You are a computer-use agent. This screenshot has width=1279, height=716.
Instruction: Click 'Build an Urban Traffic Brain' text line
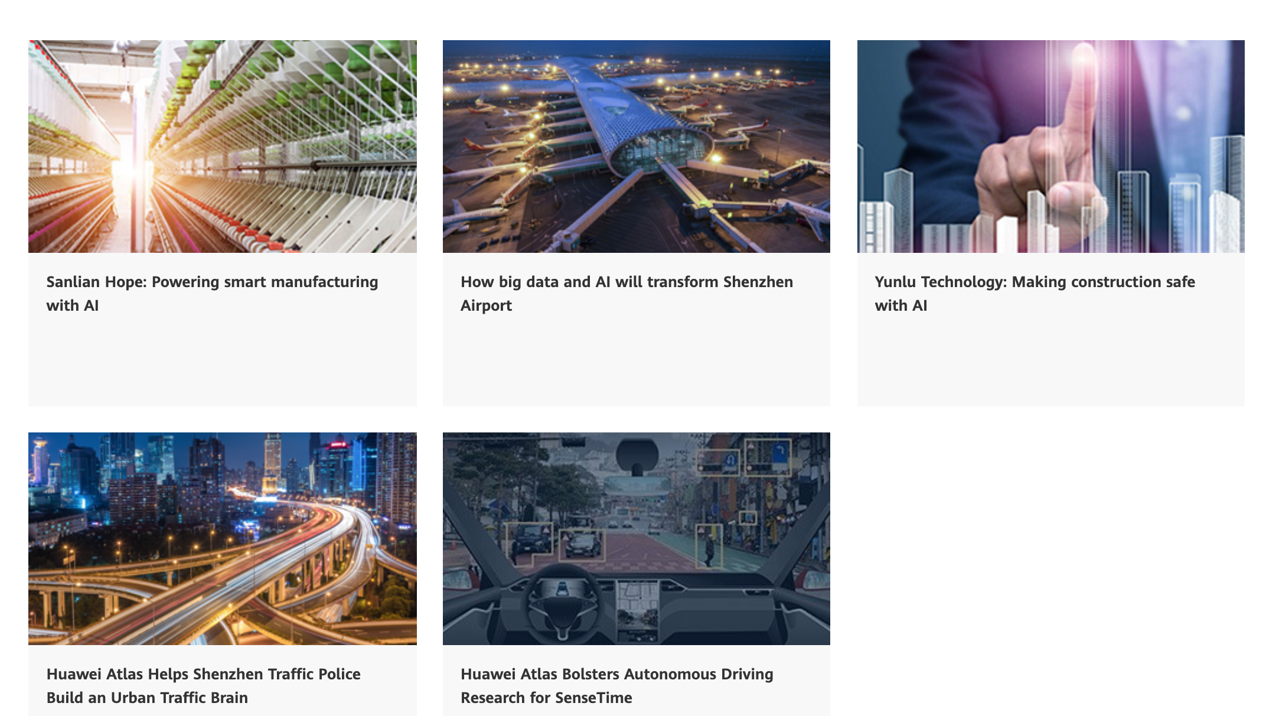click(x=147, y=698)
